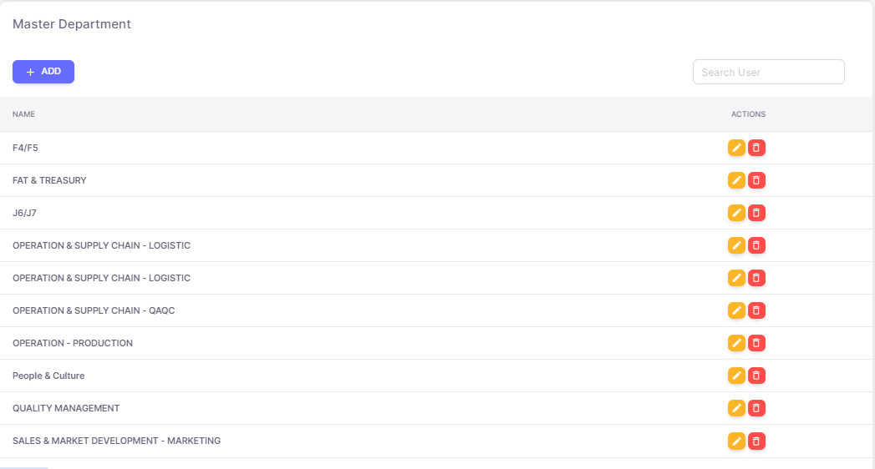Delete the F4/F5 department
The image size is (875, 469).
(756, 148)
